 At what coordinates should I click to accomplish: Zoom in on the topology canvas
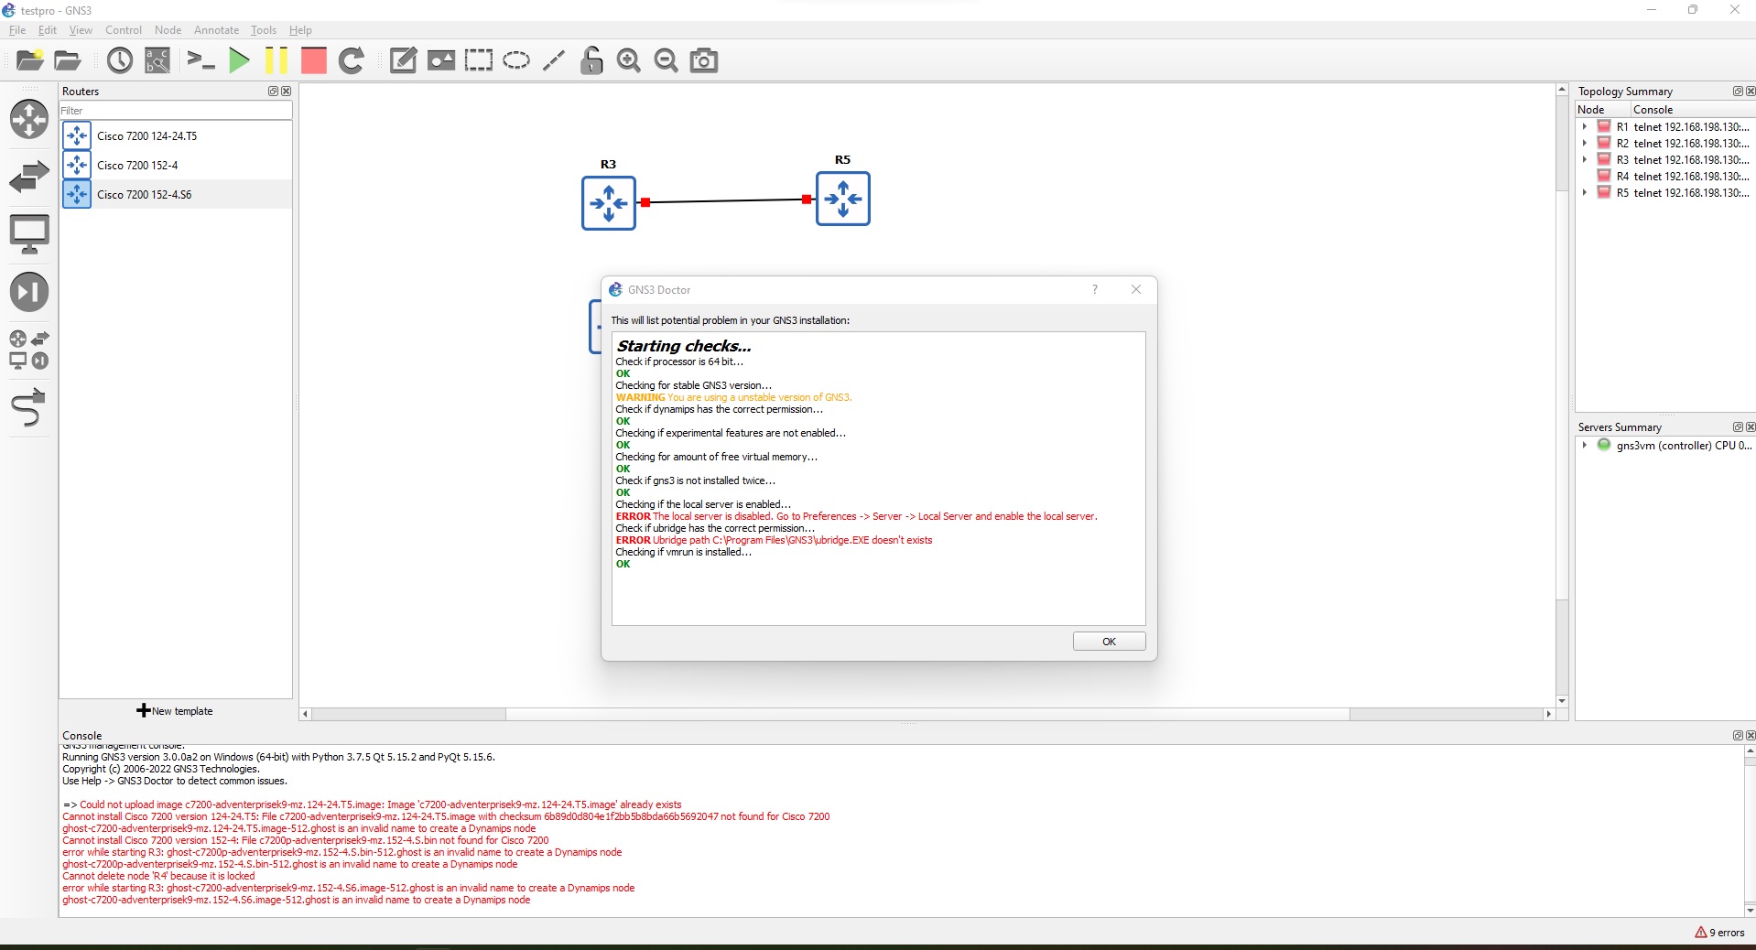pos(628,60)
